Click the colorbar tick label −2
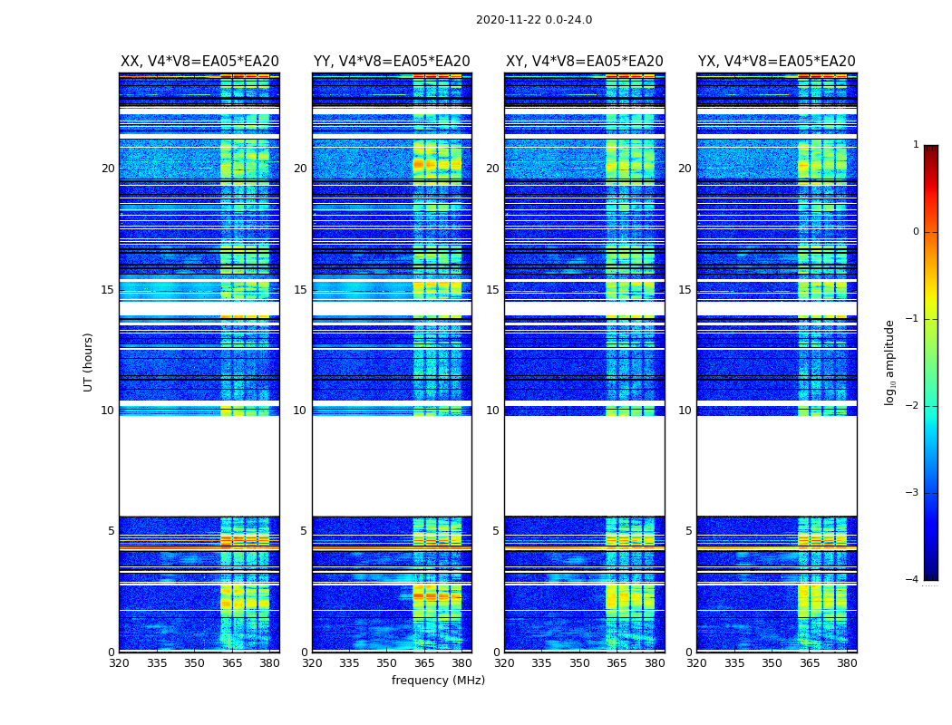The height and width of the screenshot is (725, 952). point(912,405)
